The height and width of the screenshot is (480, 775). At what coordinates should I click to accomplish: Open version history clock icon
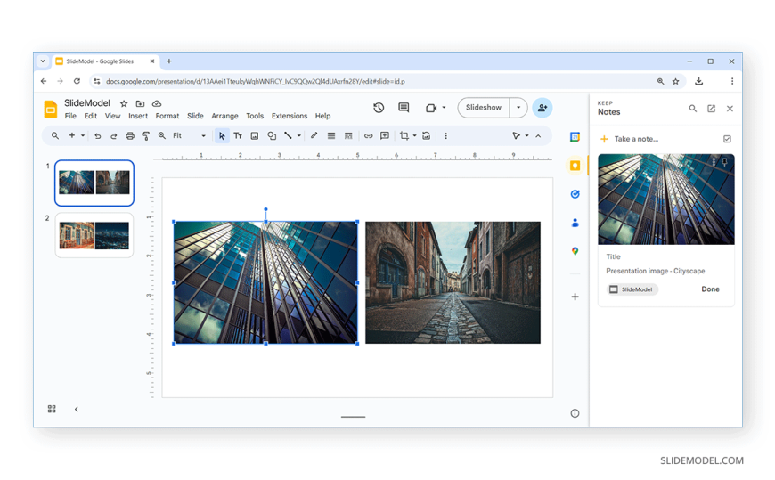click(379, 108)
